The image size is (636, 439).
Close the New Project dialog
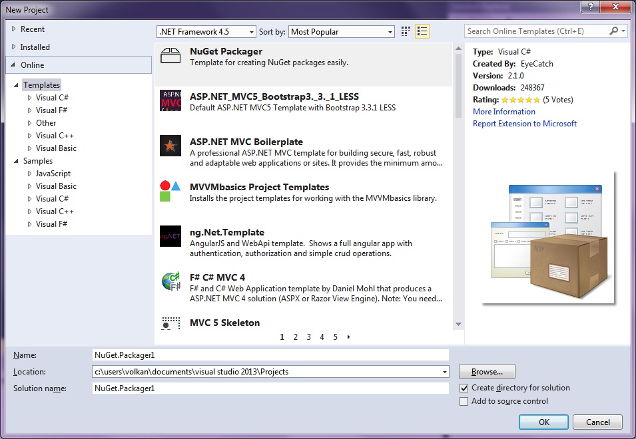[x=615, y=7]
